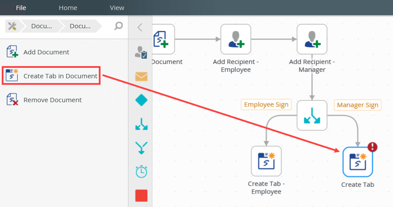Select Create Tab in Document toolbox item
This screenshot has height=207, width=393.
pyautogui.click(x=51, y=76)
